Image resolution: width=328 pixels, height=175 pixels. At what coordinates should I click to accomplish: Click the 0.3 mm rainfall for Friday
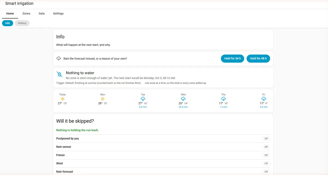[x=264, y=107]
